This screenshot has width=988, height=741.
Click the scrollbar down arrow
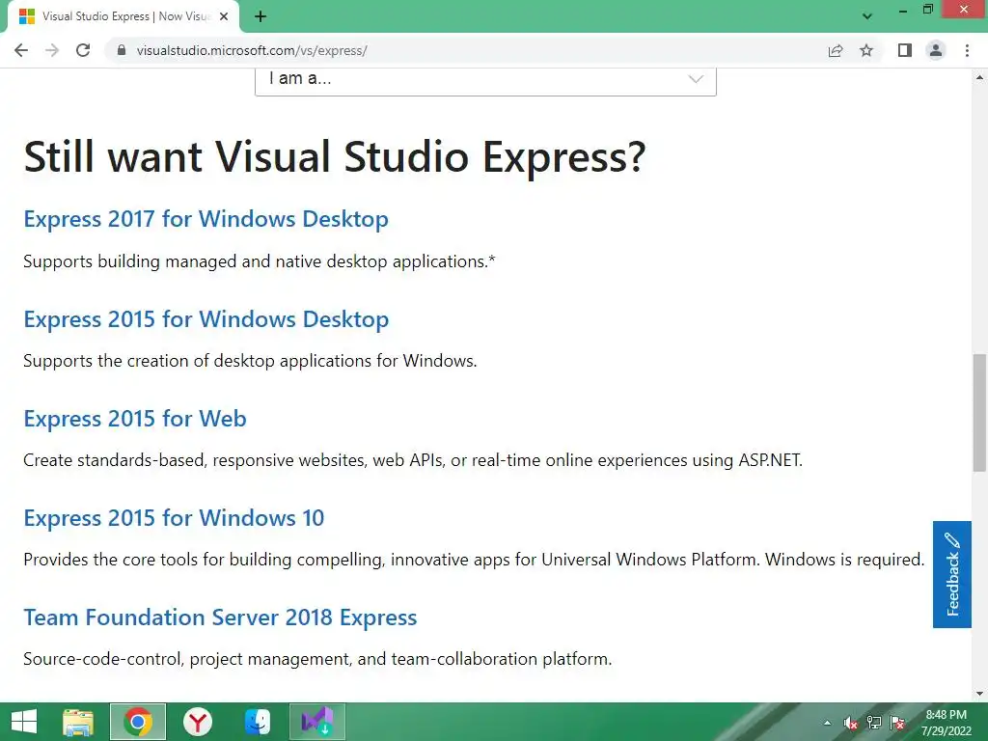point(979,694)
